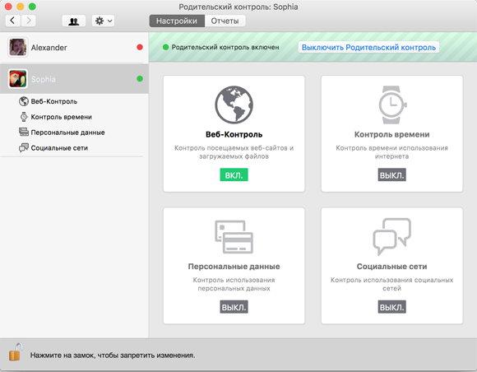Click the forward arrow in toolbar
This screenshot has width=477, height=372.
point(29,21)
